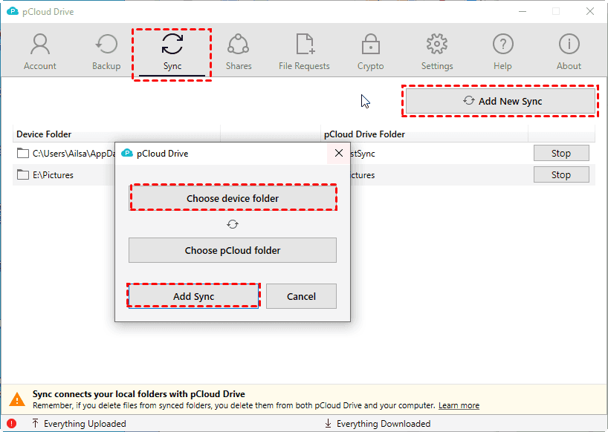This screenshot has width=608, height=432.
Task: Click the pCloud Drive Folder column header
Action: click(424, 134)
